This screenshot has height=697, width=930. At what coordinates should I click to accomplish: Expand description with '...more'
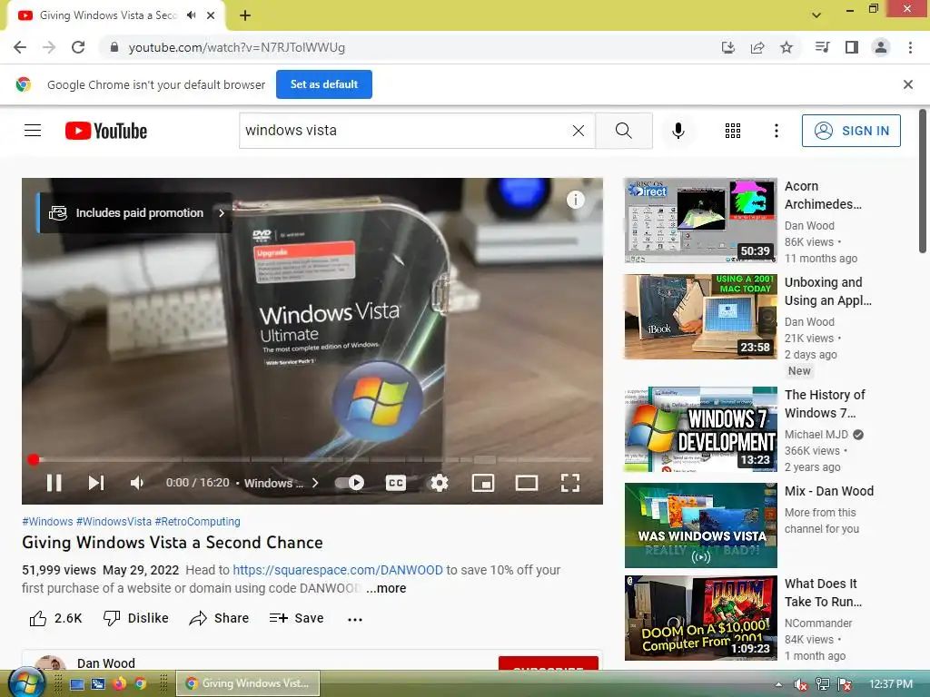click(x=386, y=588)
